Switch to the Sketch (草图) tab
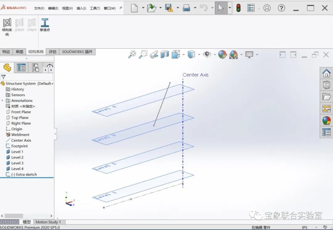The height and width of the screenshot is (230, 333). coord(19,52)
